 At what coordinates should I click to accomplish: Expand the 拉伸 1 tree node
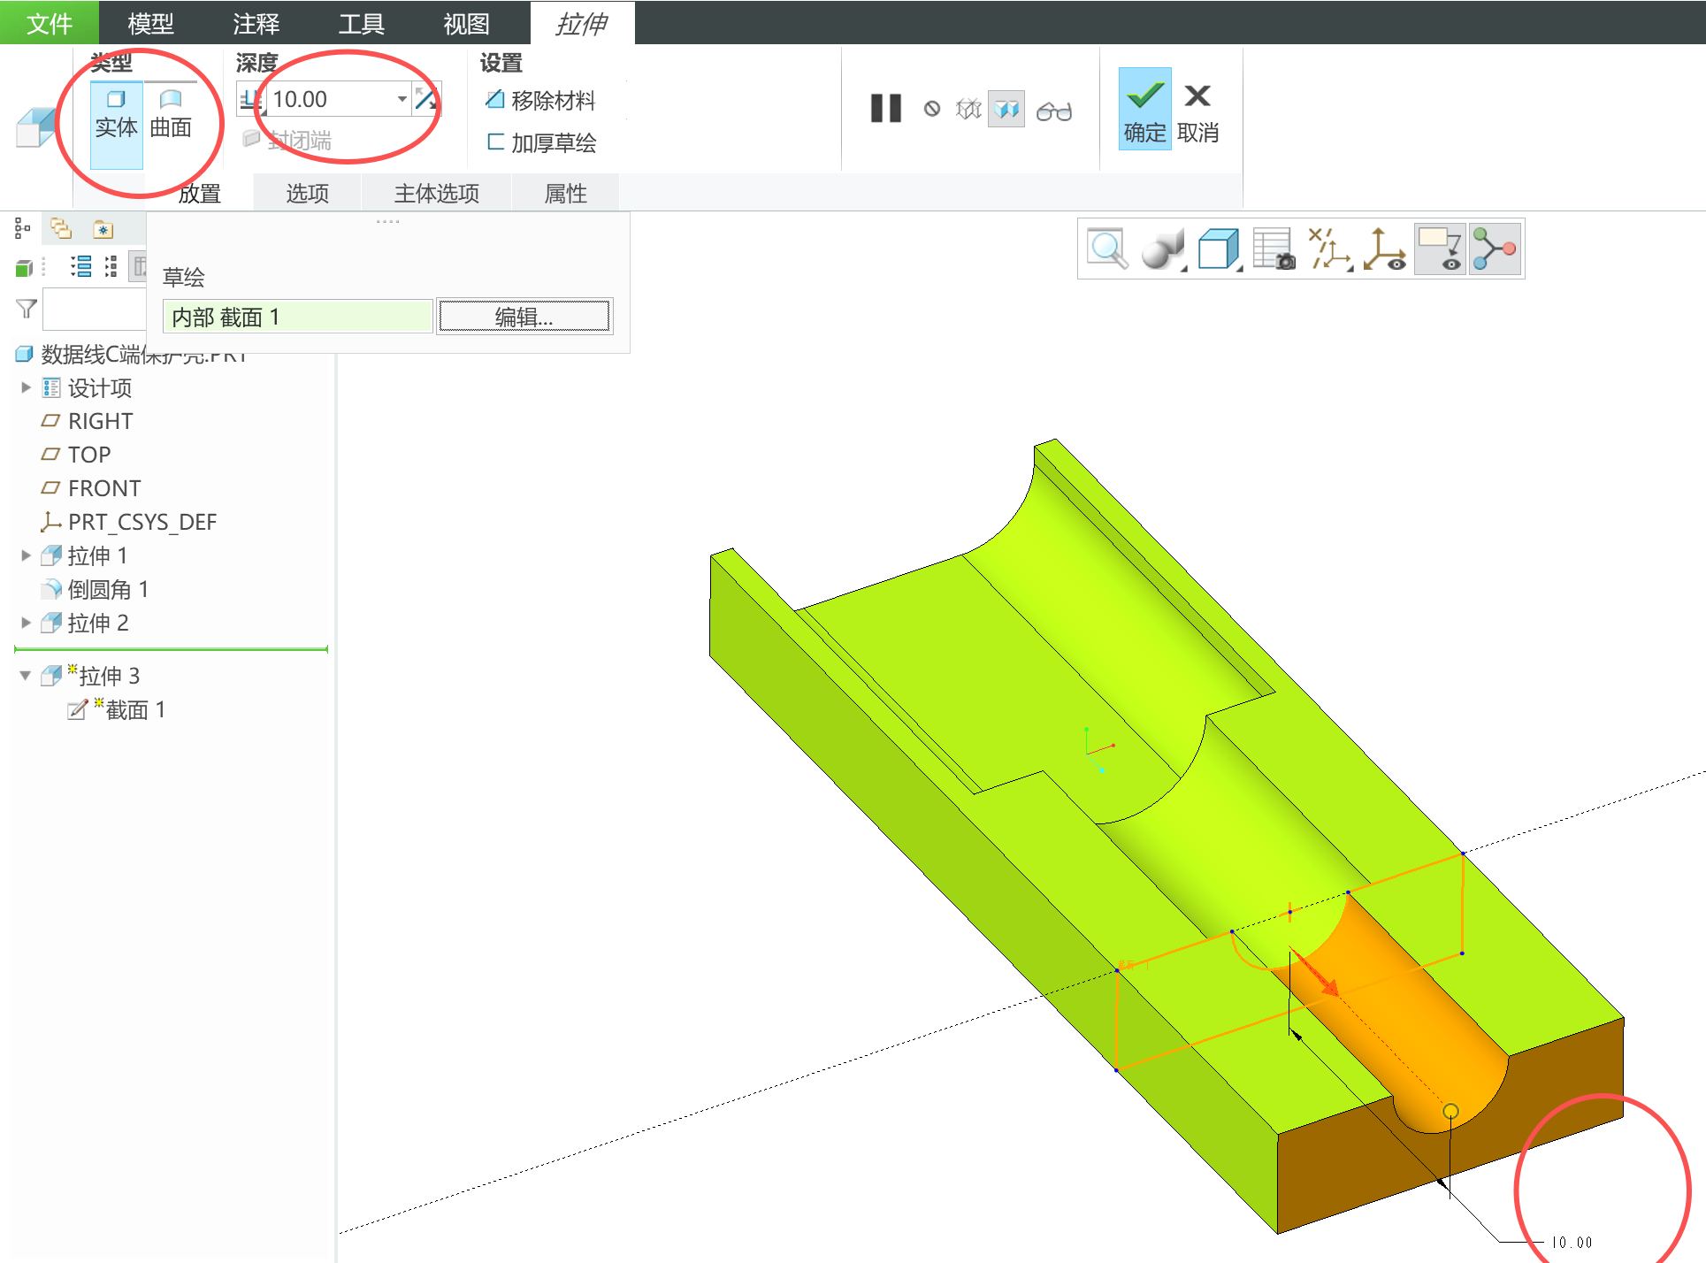tap(26, 555)
